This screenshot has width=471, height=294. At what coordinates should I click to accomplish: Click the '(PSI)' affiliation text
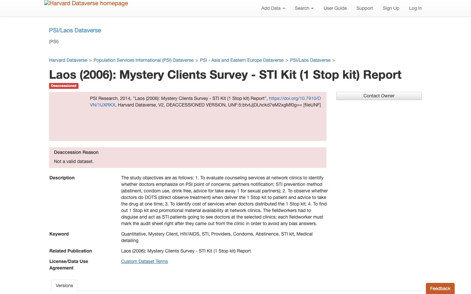[x=54, y=41]
